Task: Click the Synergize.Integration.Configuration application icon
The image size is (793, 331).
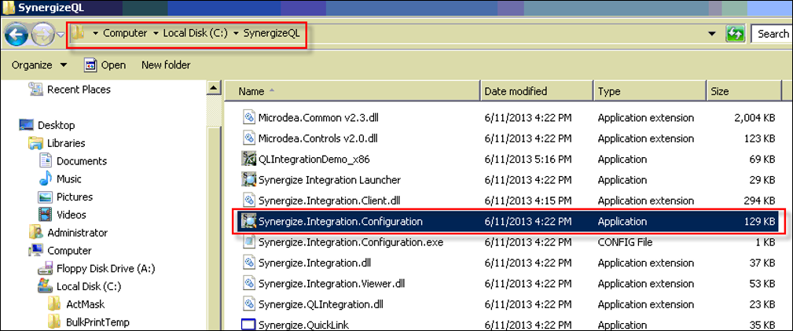Action: pos(248,221)
